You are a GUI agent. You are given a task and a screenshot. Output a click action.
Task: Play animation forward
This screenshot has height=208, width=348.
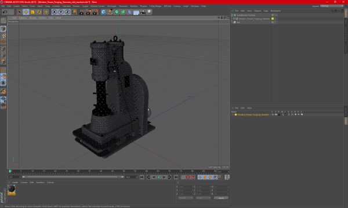click(159, 177)
